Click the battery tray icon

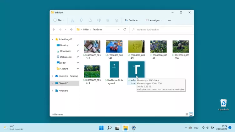212,128
